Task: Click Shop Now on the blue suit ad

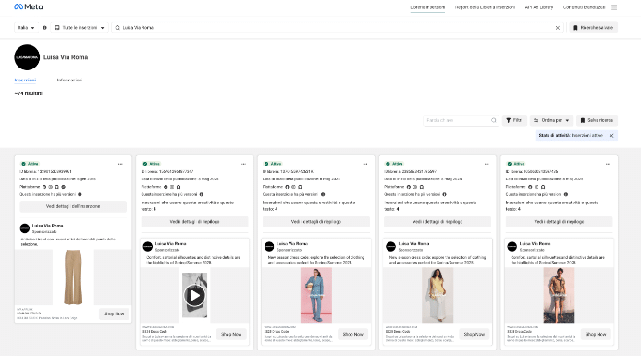Action: [352, 335]
